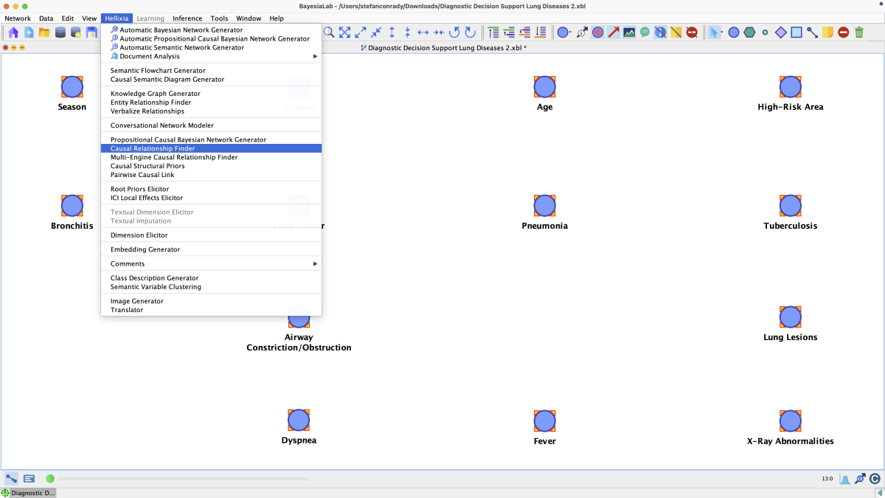
Task: Click the Diagnostic D... window tab at bottom
Action: click(x=28, y=493)
